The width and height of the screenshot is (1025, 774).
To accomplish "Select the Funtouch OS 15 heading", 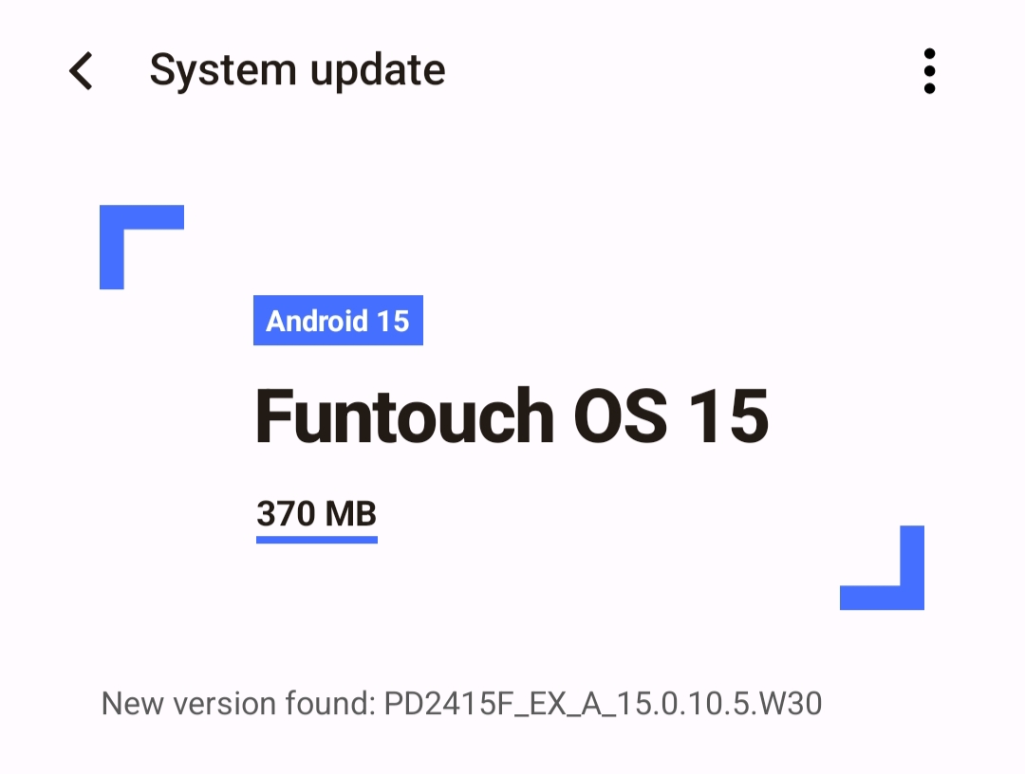I will pyautogui.click(x=512, y=416).
